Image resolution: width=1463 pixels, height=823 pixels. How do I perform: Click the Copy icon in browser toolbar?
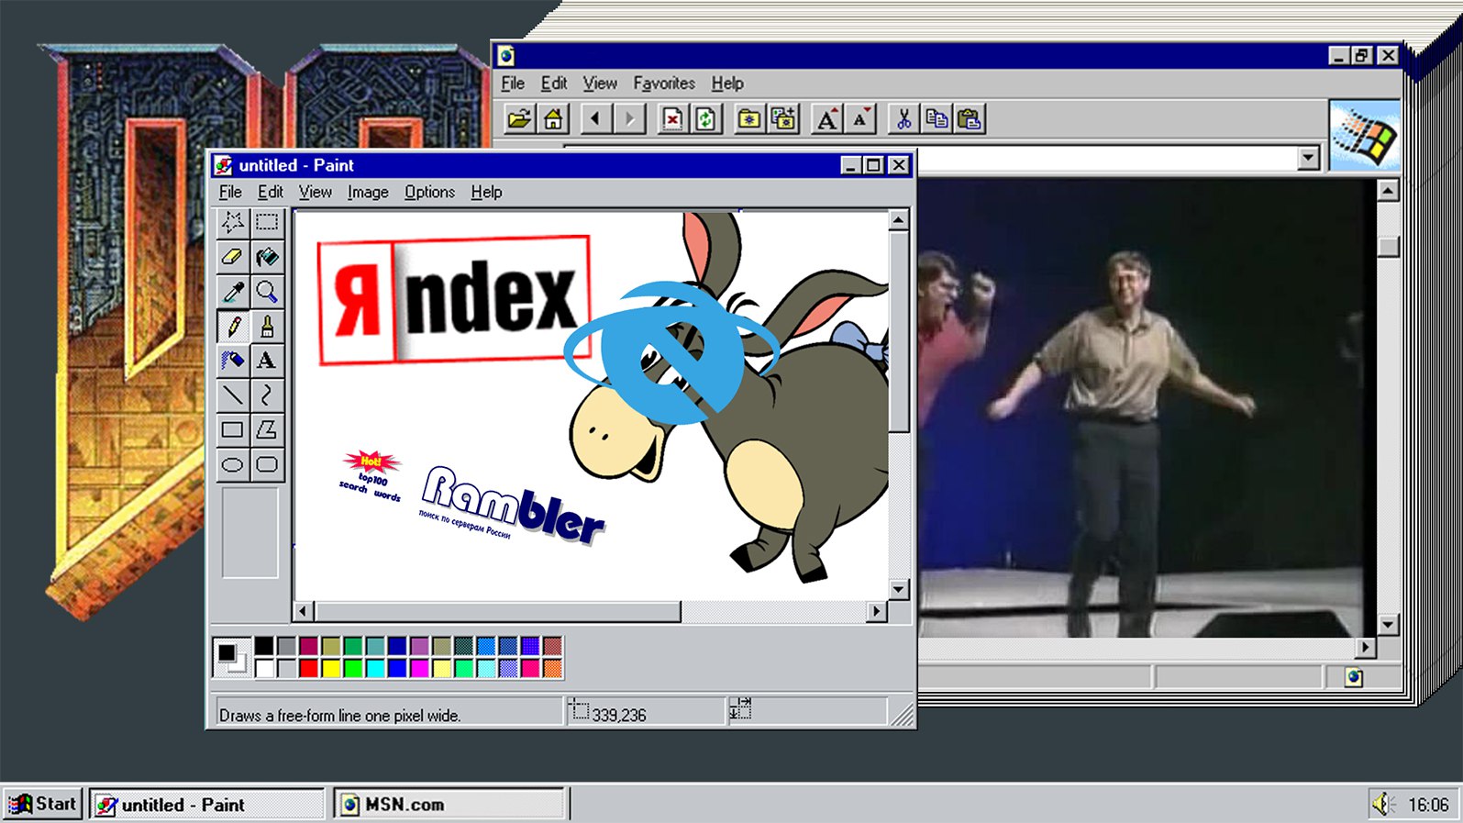[937, 119]
